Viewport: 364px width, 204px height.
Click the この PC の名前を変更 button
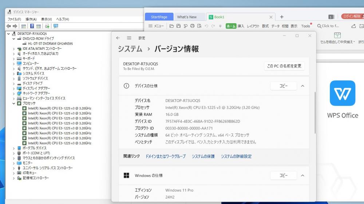click(x=284, y=66)
